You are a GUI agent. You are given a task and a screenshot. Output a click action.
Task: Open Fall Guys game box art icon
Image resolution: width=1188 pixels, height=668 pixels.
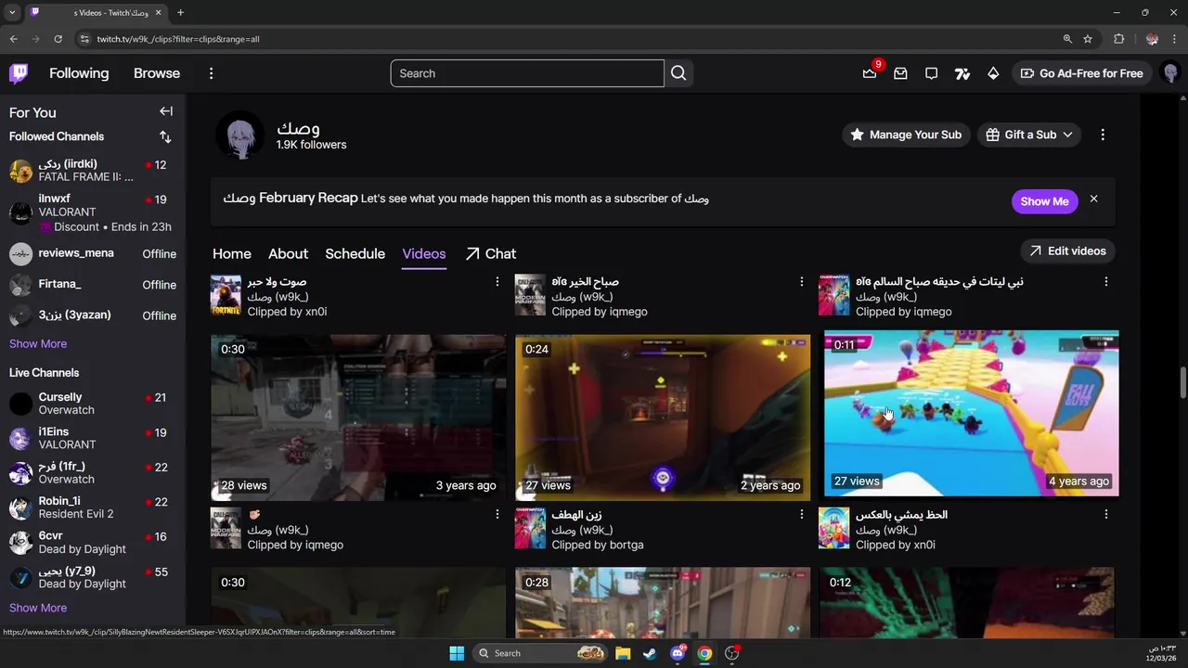click(x=833, y=528)
